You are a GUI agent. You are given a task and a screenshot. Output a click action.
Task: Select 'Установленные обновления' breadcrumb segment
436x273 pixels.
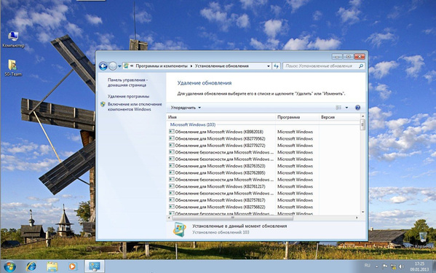pyautogui.click(x=221, y=66)
